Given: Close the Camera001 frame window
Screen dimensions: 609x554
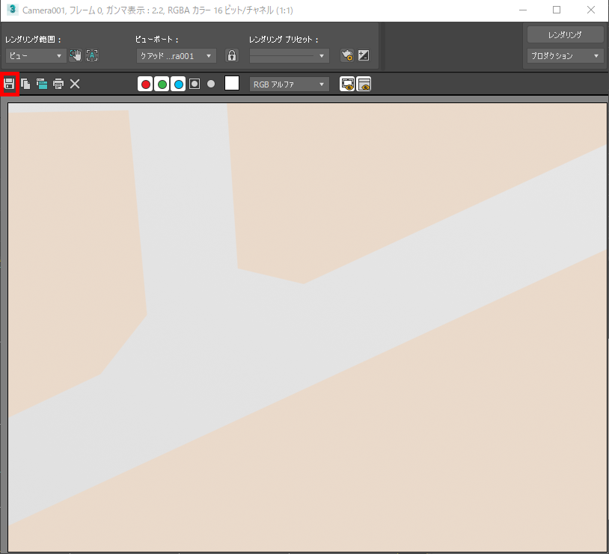Looking at the screenshot, I should point(591,10).
